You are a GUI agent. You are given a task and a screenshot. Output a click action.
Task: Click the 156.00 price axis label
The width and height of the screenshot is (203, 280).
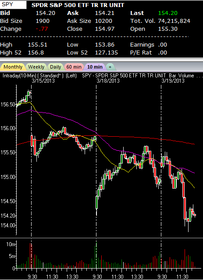[8, 128]
